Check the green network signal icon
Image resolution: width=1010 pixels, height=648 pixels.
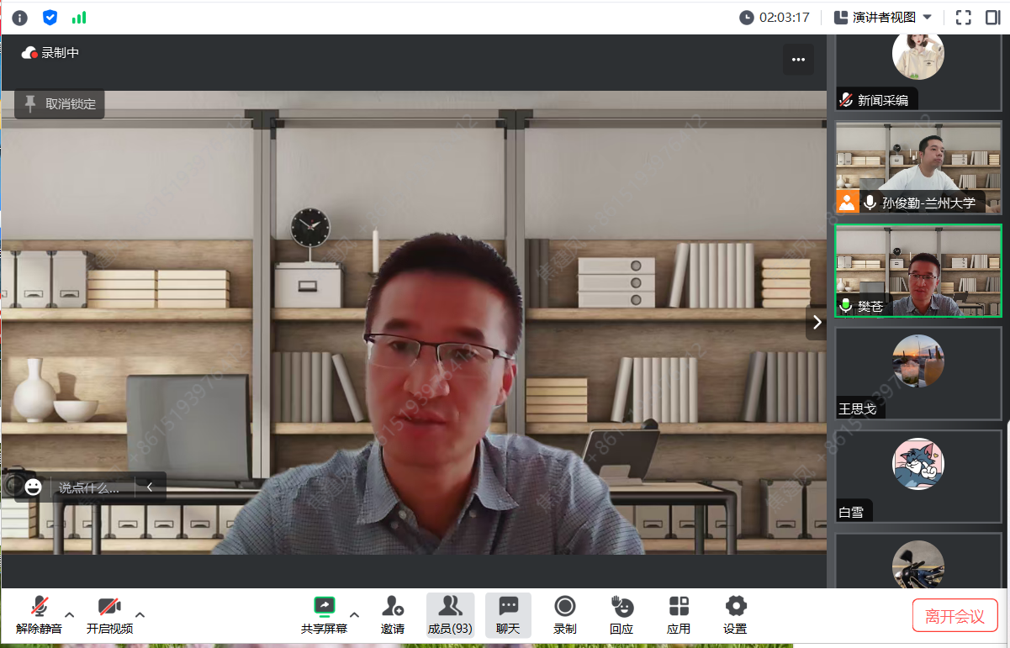coord(79,18)
